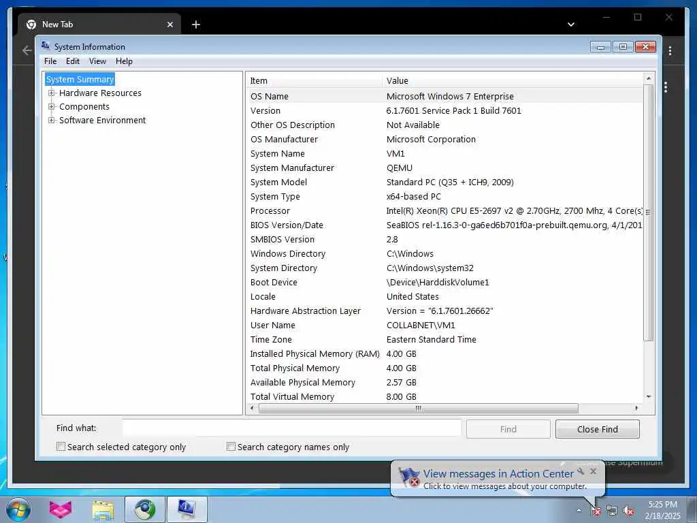Screen dimensions: 697x523
Task: Open the Windows Start orb
Action: click(18, 509)
